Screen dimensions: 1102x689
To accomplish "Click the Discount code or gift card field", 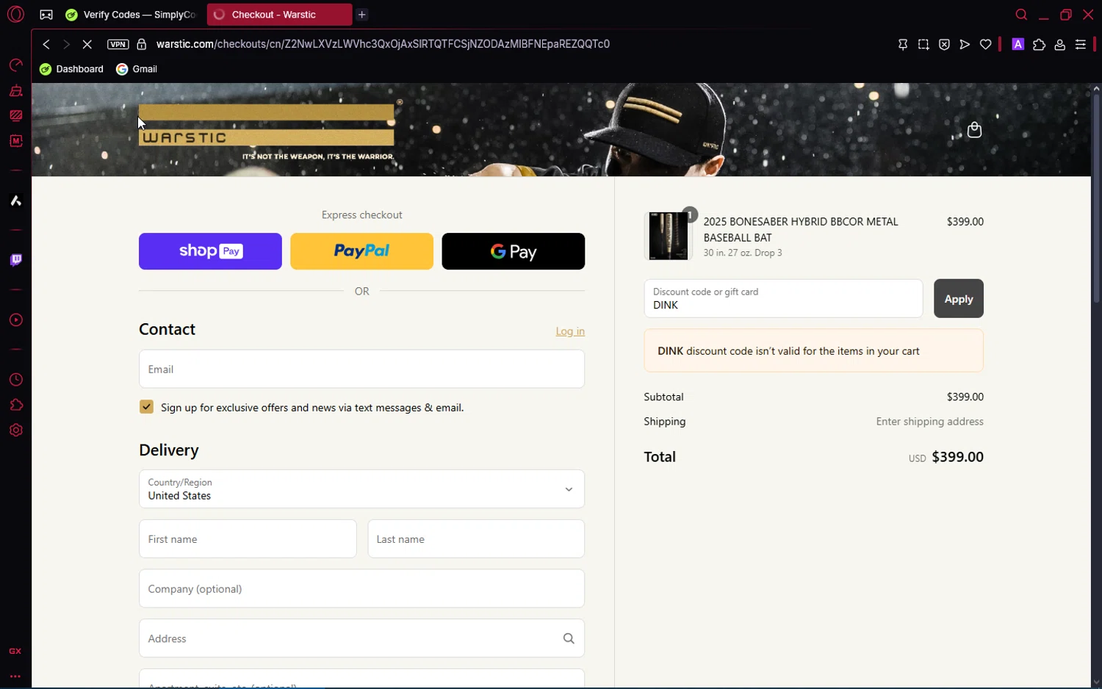I will pos(783,298).
